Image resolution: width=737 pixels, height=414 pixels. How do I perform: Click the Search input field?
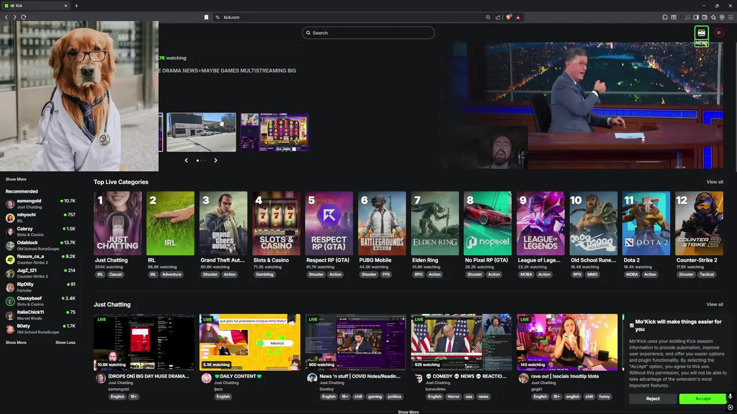tap(368, 33)
